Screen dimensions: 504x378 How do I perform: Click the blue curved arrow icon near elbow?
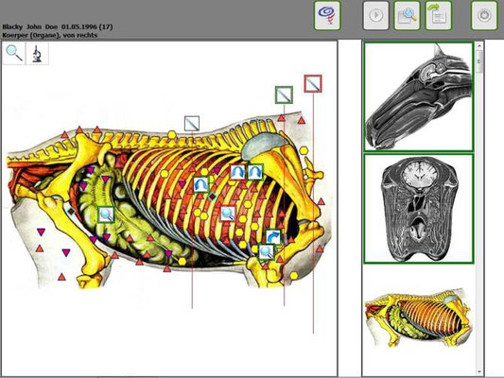pyautogui.click(x=273, y=237)
